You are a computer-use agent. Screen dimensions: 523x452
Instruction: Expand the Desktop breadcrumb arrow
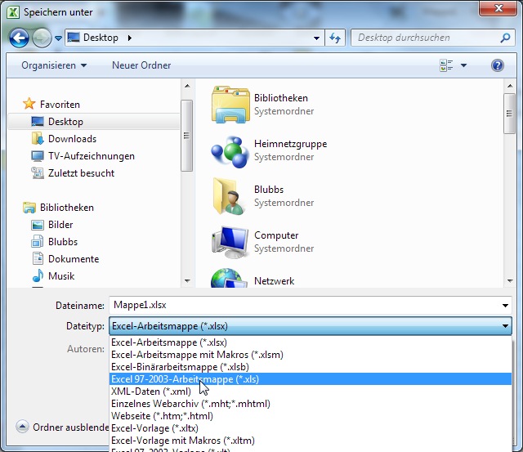click(x=130, y=38)
